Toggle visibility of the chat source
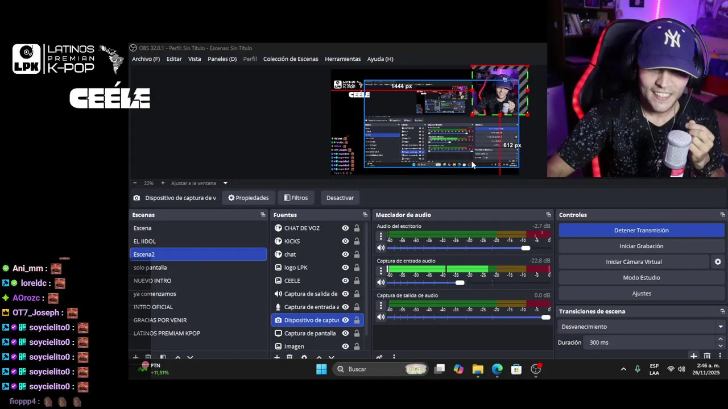728x409 pixels. [x=345, y=254]
